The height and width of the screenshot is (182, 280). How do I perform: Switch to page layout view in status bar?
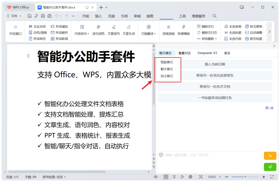coord(166,177)
